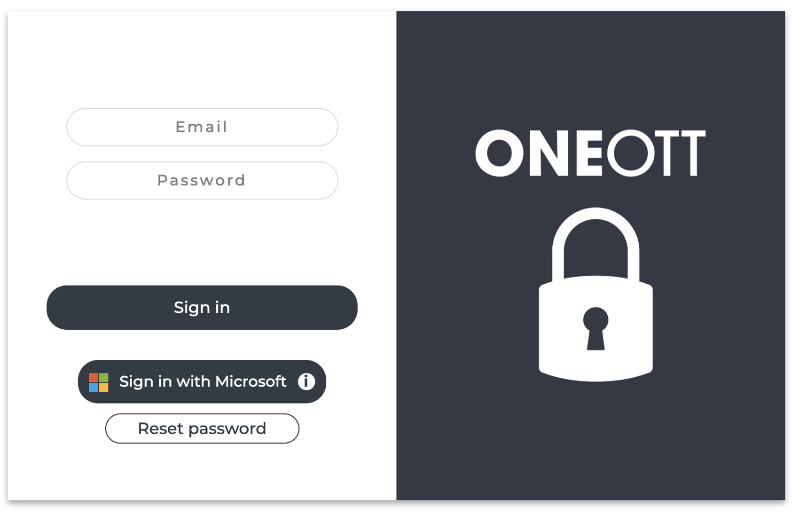794x514 pixels.
Task: Click the word "Microsoft" in sign-in button
Action: [x=251, y=381]
